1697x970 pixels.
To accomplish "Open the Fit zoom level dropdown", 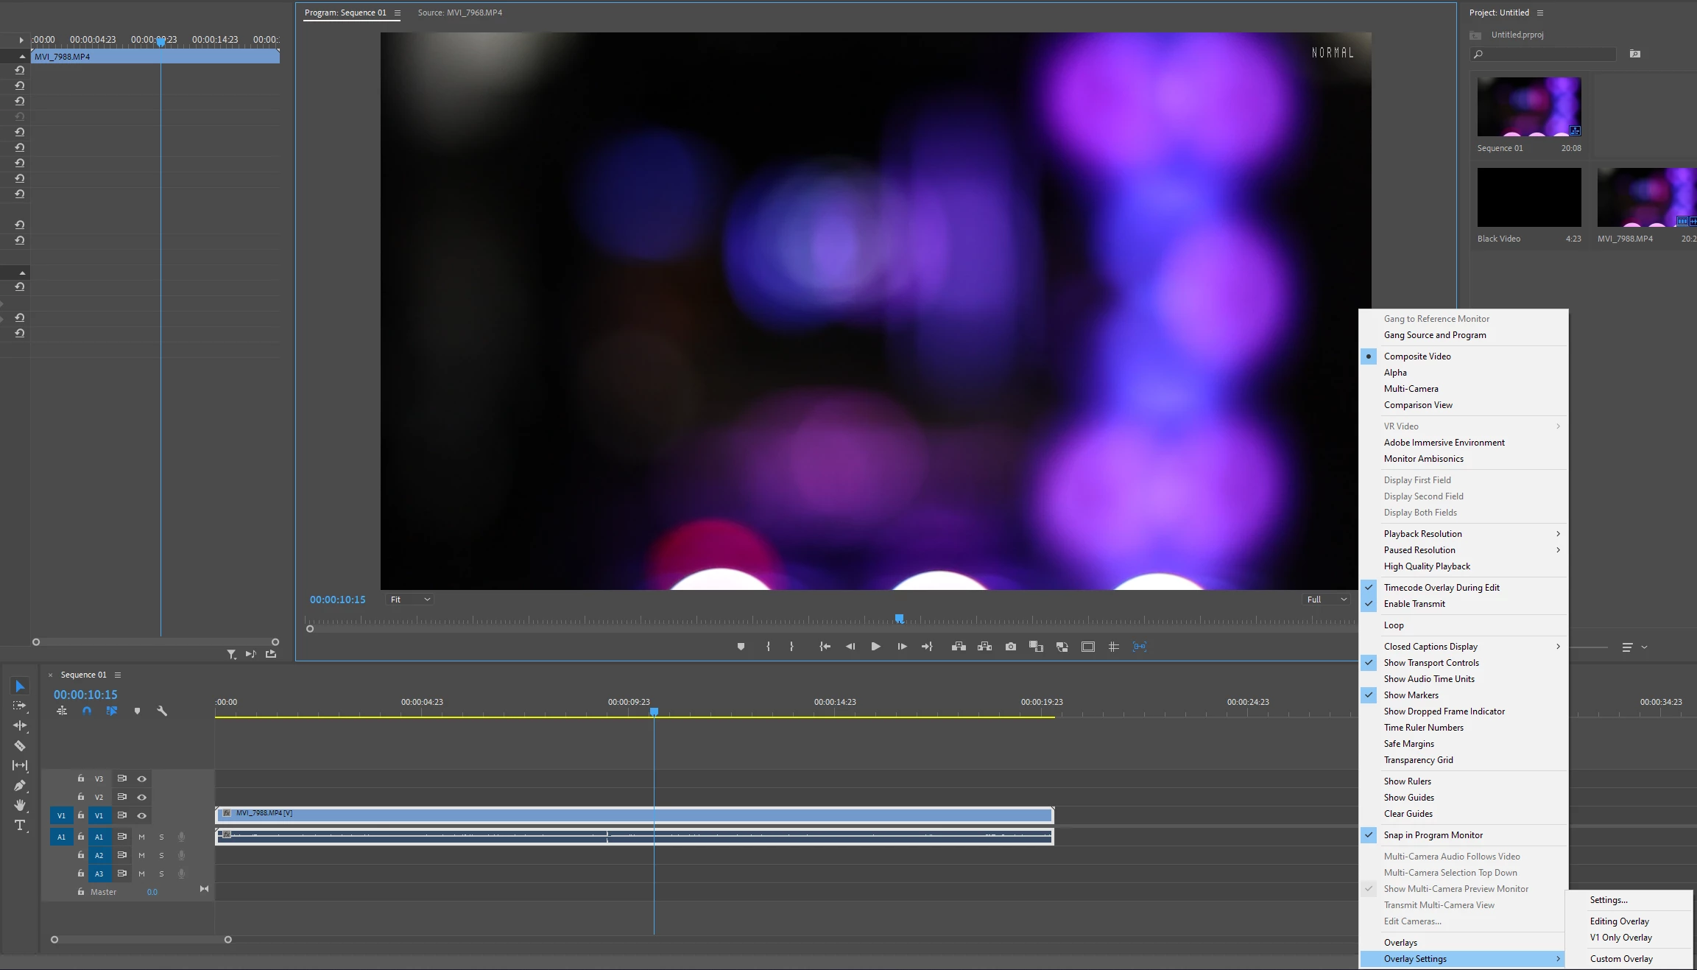I will 410,600.
